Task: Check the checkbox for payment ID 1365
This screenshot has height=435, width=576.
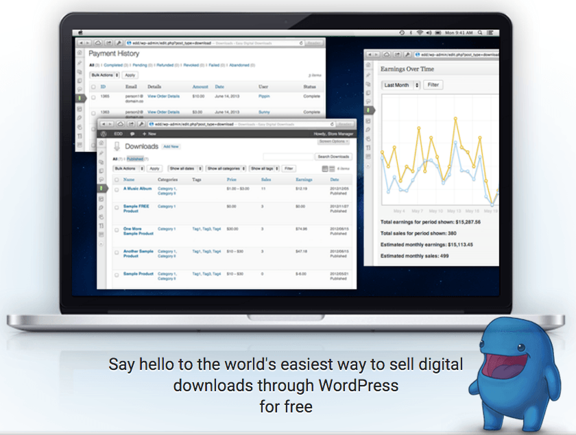Action: (93, 97)
